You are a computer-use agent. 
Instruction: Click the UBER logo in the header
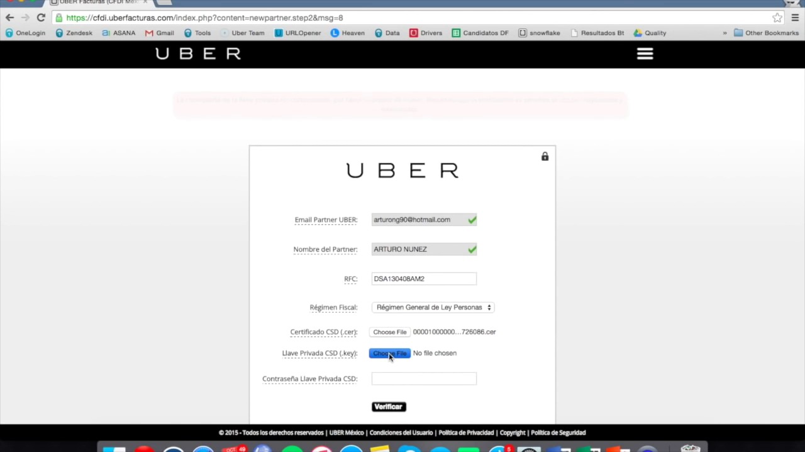pyautogui.click(x=198, y=54)
